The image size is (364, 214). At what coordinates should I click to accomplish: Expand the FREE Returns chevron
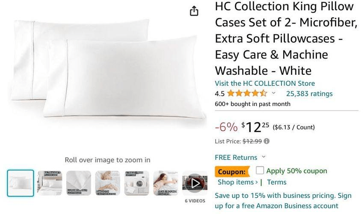click(263, 157)
